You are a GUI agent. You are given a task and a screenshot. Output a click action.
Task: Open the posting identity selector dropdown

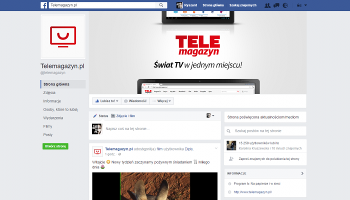tap(210, 115)
